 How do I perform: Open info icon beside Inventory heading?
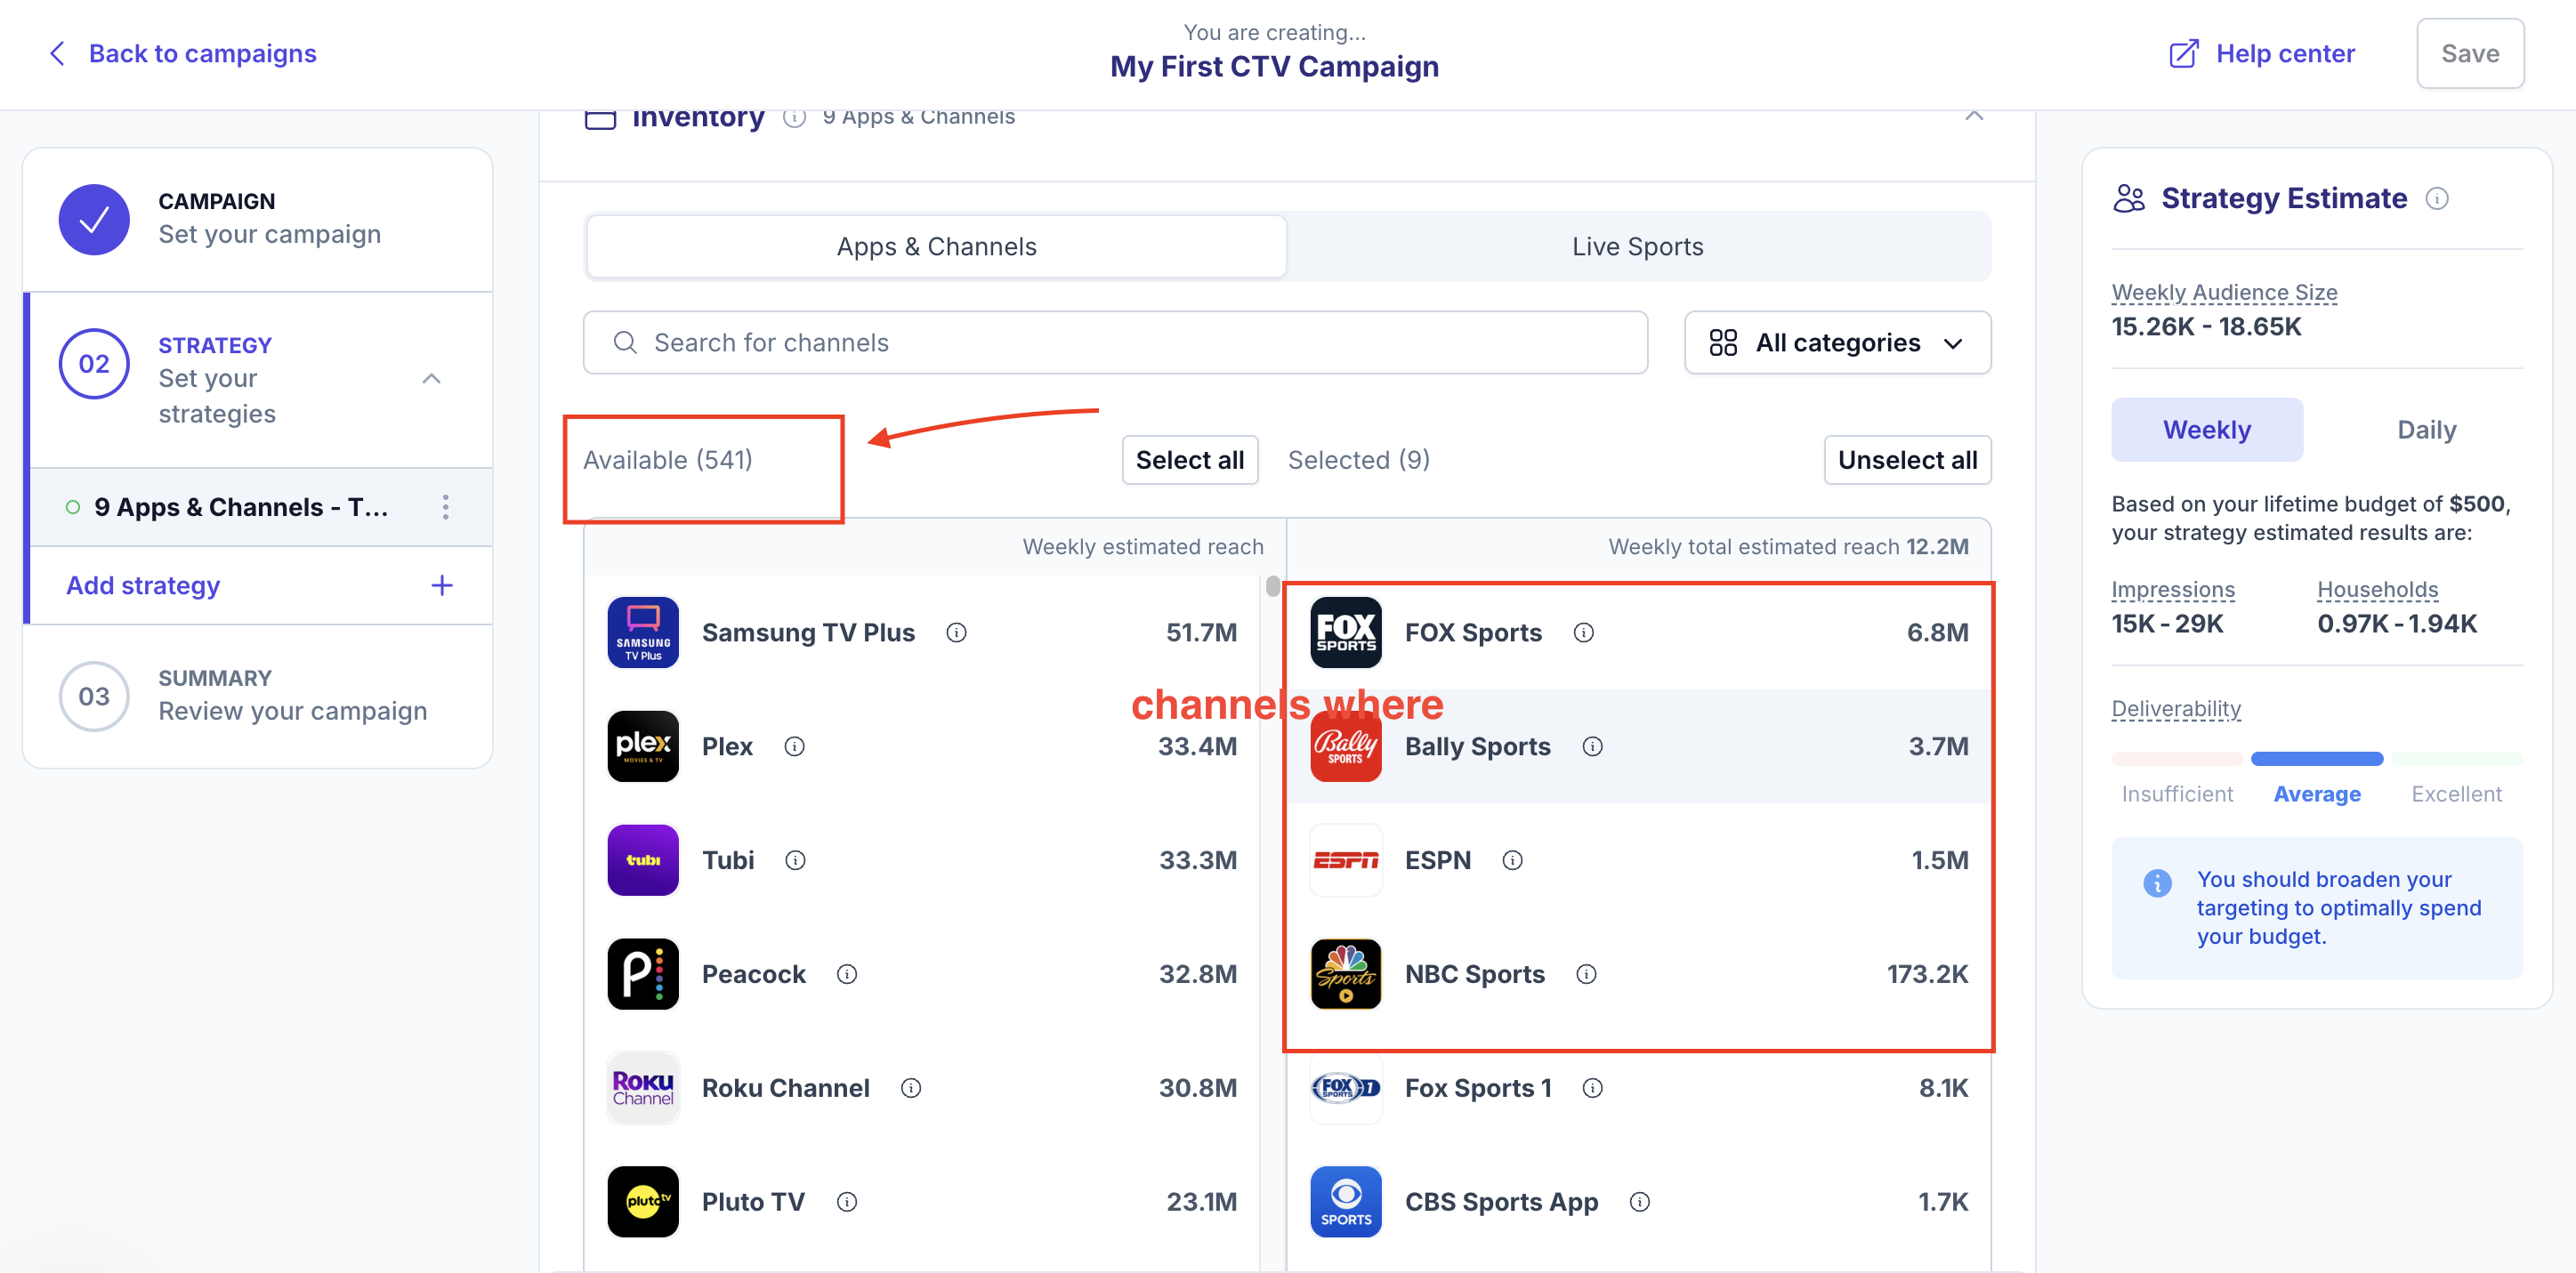[x=794, y=118]
